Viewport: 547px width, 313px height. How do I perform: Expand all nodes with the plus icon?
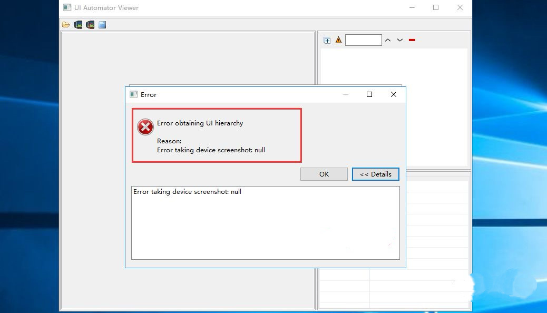[327, 41]
